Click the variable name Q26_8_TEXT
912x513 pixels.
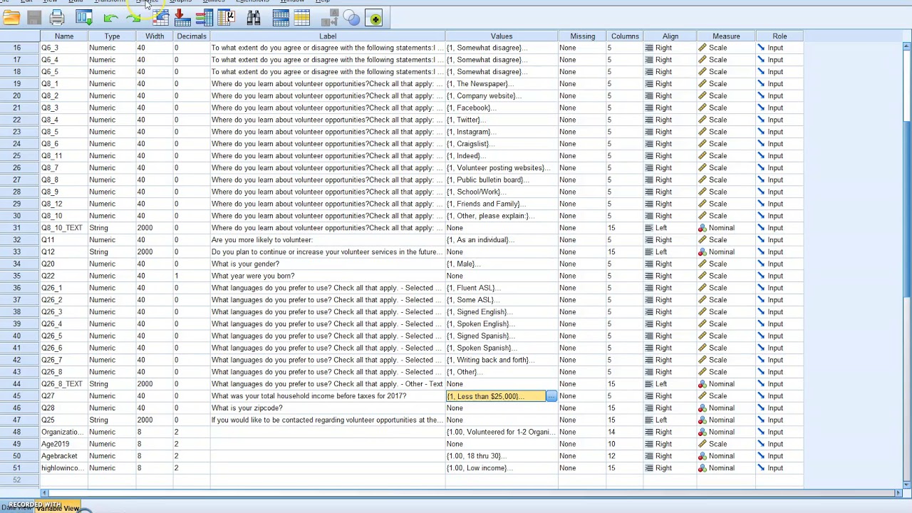62,384
